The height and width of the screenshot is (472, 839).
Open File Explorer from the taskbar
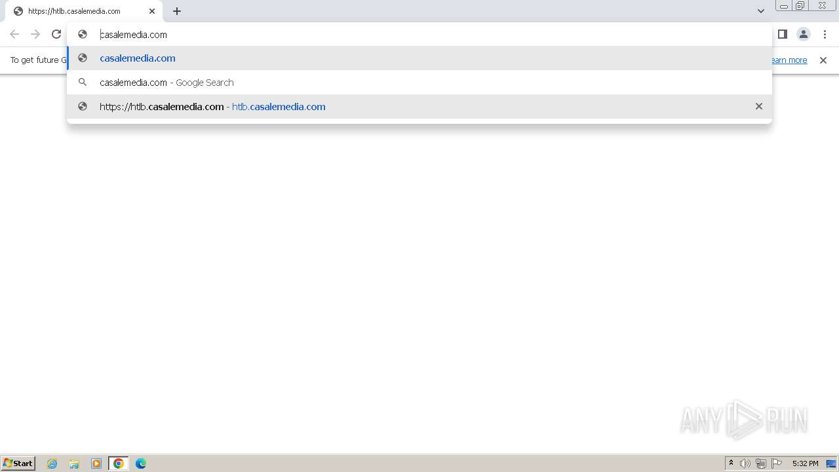click(x=74, y=463)
